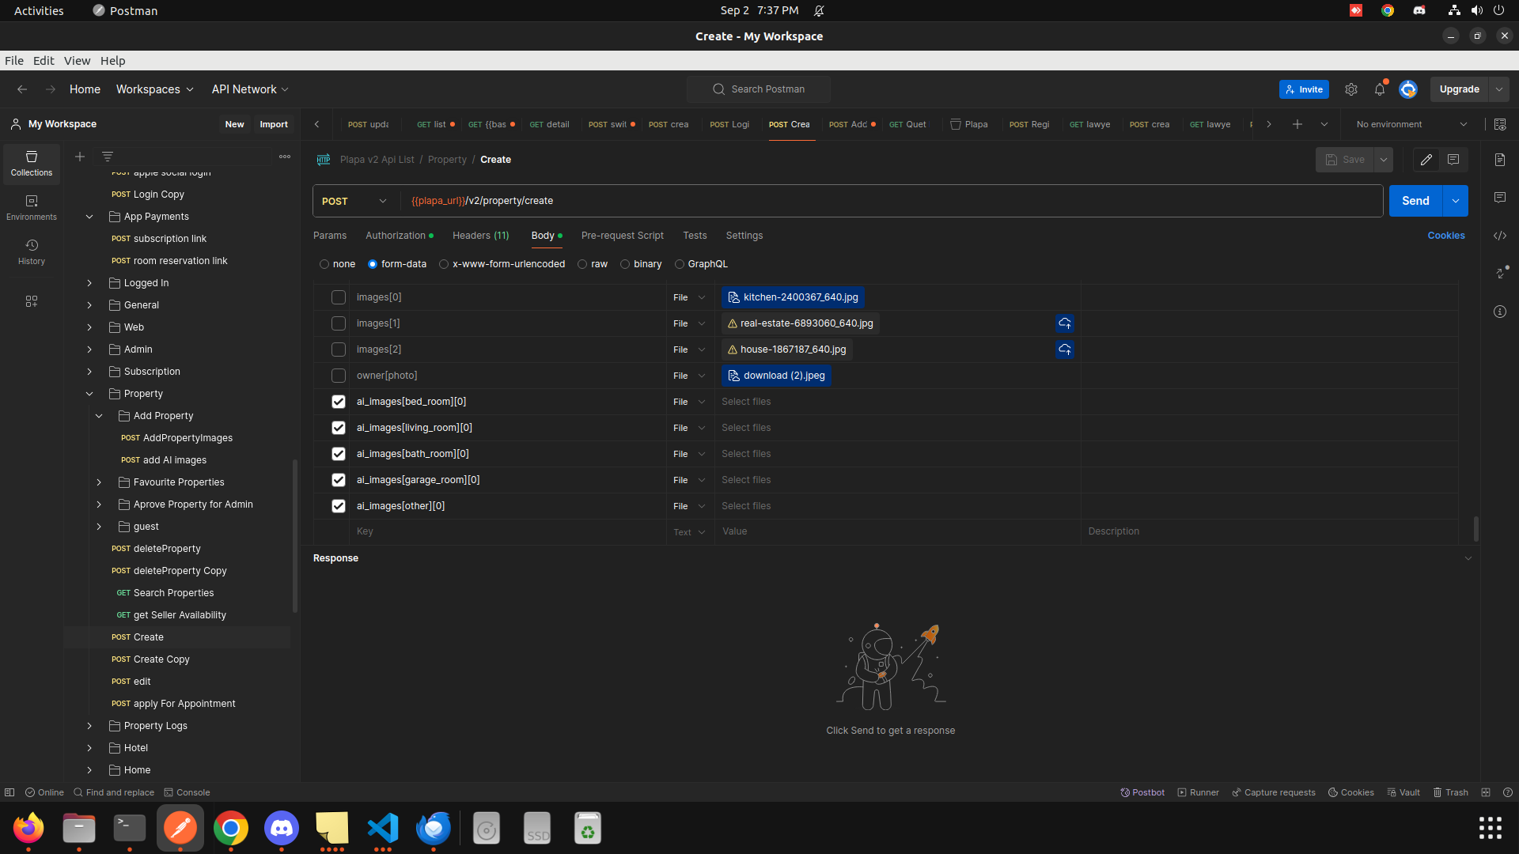Switch to the POST Logi request tab

point(729,124)
